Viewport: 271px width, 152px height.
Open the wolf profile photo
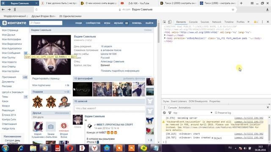pyautogui.click(x=51, y=55)
